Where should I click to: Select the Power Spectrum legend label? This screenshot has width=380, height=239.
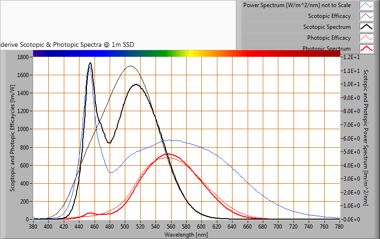point(297,6)
